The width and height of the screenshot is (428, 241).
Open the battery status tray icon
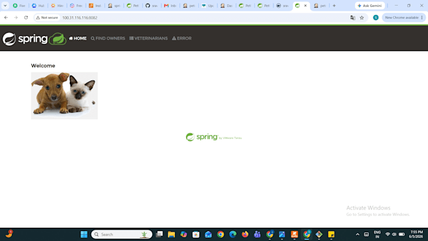402,235
